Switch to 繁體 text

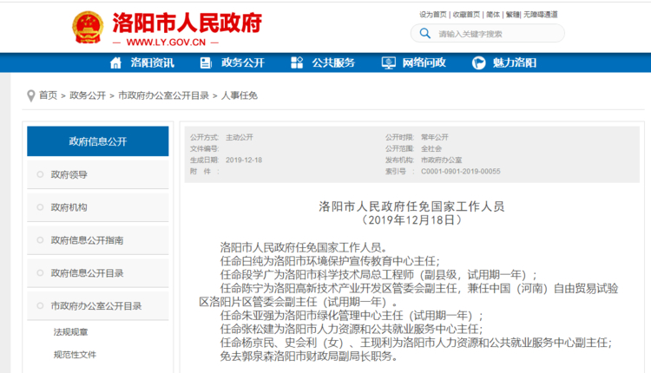(x=512, y=15)
